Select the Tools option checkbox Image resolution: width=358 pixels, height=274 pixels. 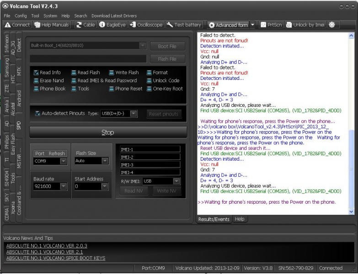pyautogui.click(x=74, y=89)
